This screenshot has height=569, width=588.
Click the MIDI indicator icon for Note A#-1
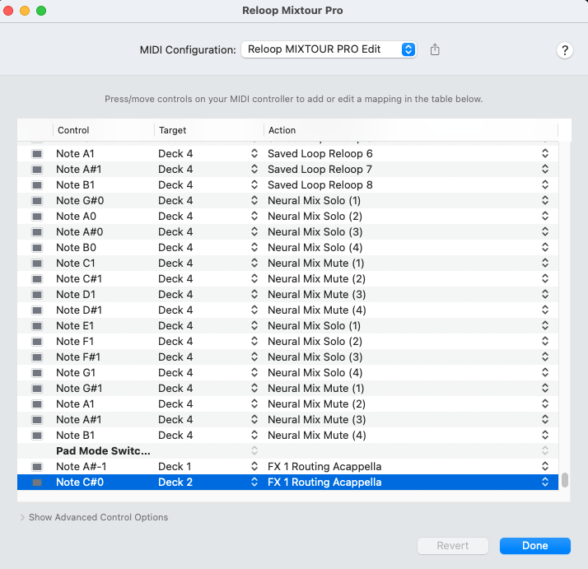(x=37, y=467)
